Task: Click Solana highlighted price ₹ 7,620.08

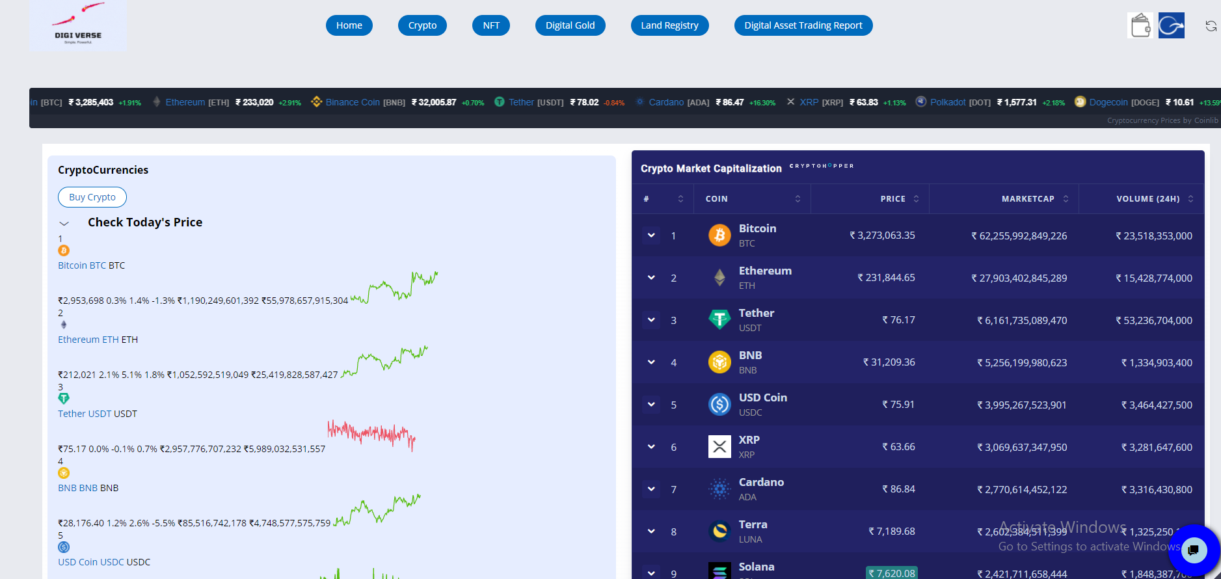Action: point(892,573)
